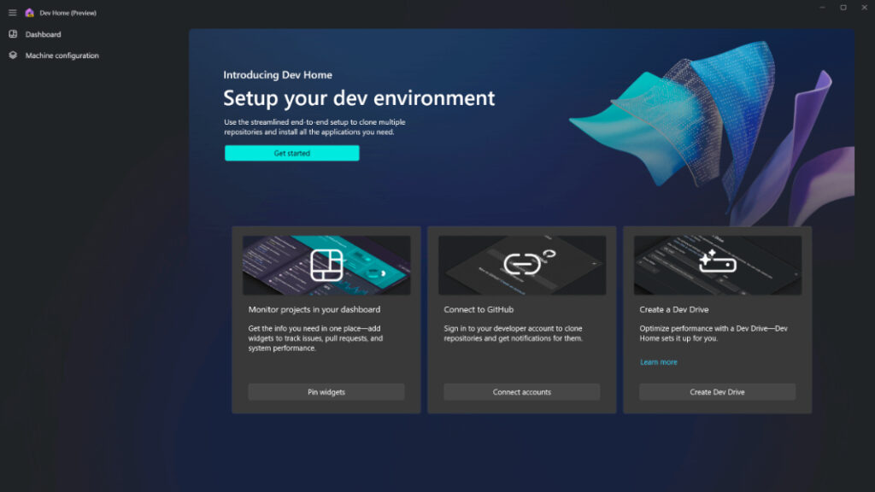Image resolution: width=875 pixels, height=492 pixels.
Task: Open the hamburger navigation menu
Action: (x=13, y=13)
